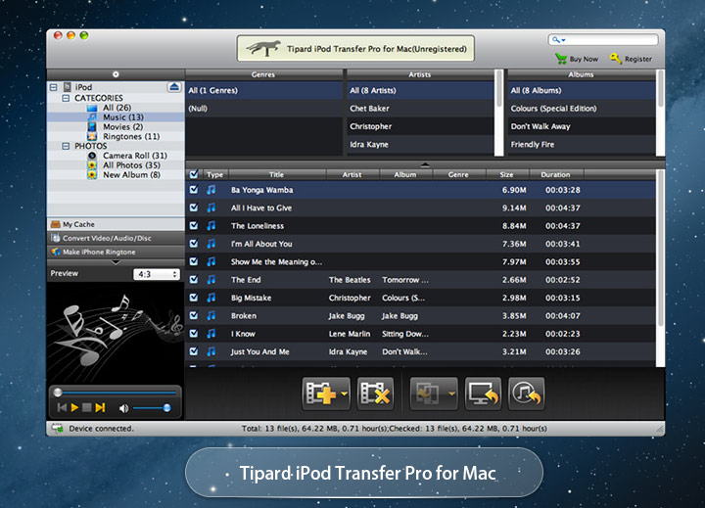Uncheck The Loneliness checkbox
The width and height of the screenshot is (705, 508).
(x=194, y=226)
